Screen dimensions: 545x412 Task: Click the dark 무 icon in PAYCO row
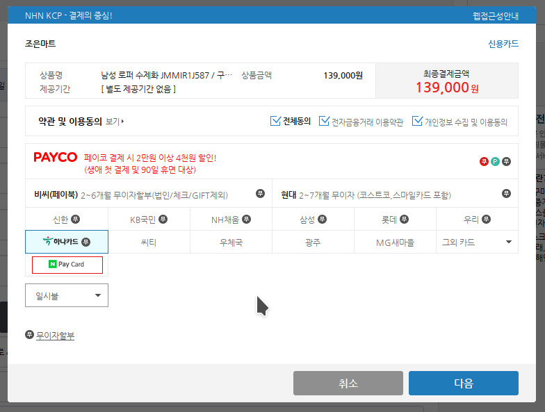coord(506,161)
